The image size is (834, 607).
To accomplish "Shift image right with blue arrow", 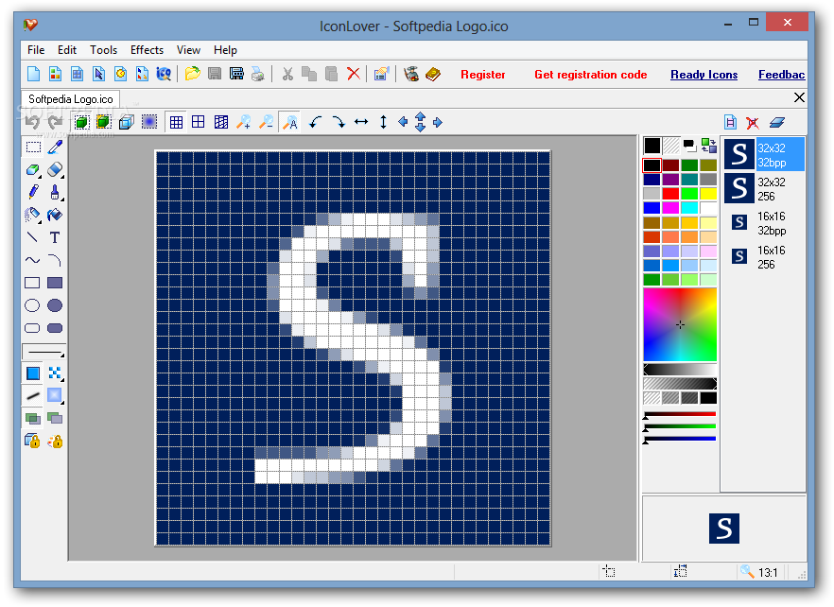I will tap(438, 122).
